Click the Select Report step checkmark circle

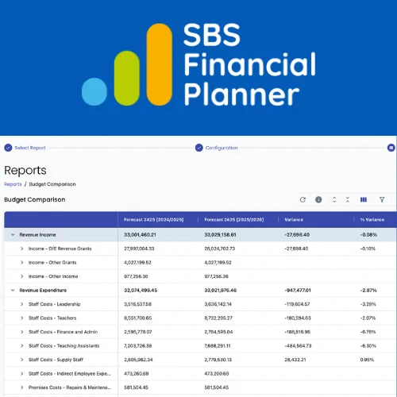pos(8,148)
